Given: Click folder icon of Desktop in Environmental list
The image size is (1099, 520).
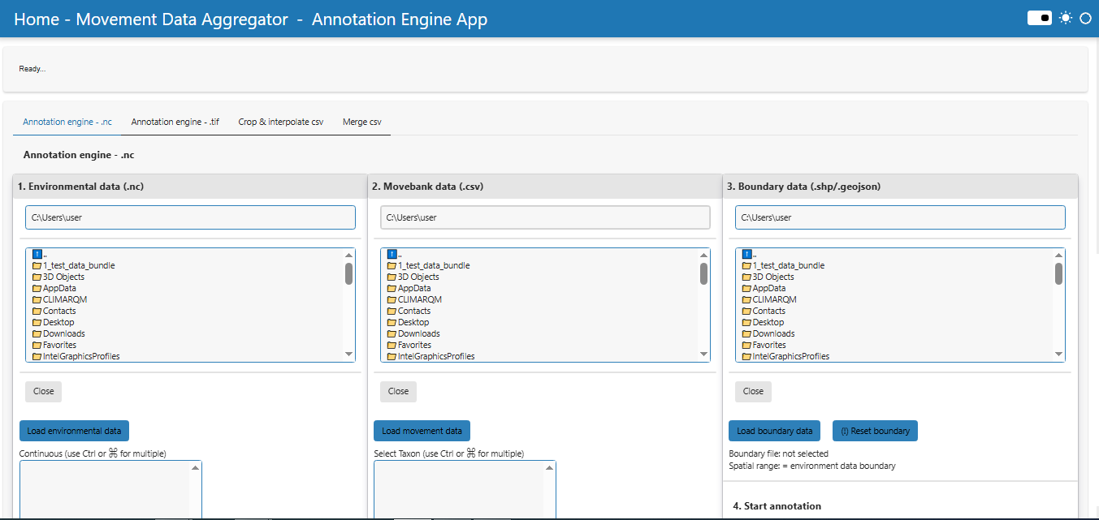Looking at the screenshot, I should click(x=37, y=322).
